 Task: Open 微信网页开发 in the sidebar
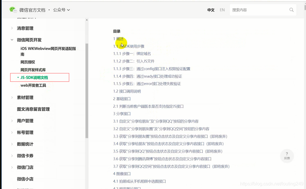tap(29, 40)
